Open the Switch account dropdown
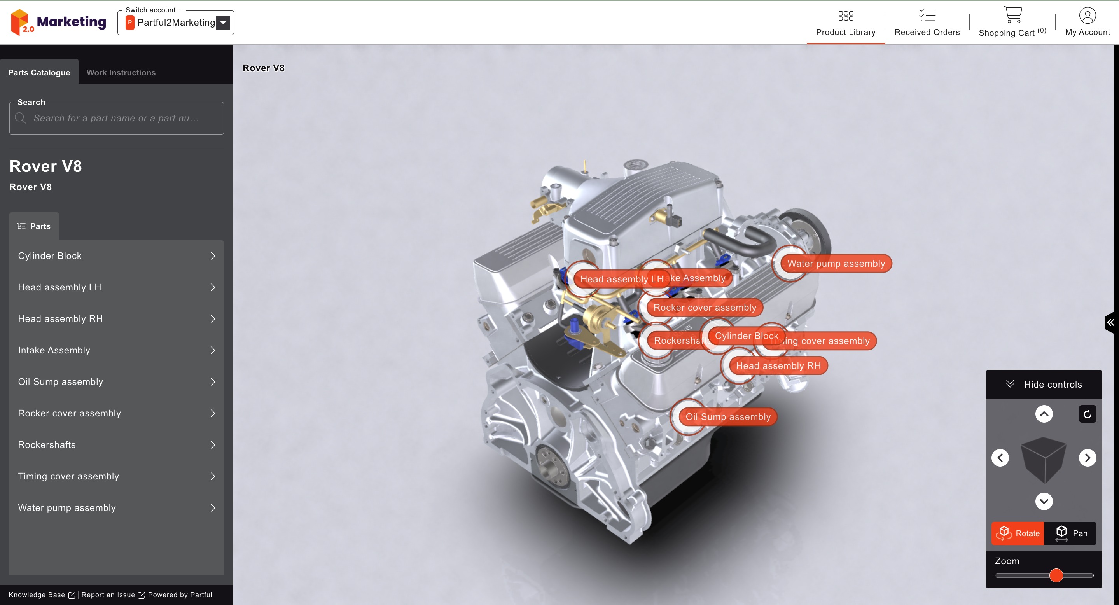This screenshot has height=605, width=1119. pyautogui.click(x=223, y=22)
